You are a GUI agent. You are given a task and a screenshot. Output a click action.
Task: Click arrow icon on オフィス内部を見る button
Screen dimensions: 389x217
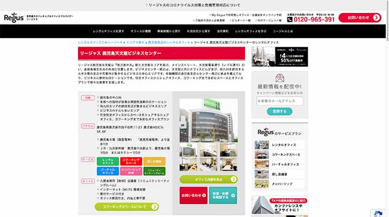click(x=233, y=179)
